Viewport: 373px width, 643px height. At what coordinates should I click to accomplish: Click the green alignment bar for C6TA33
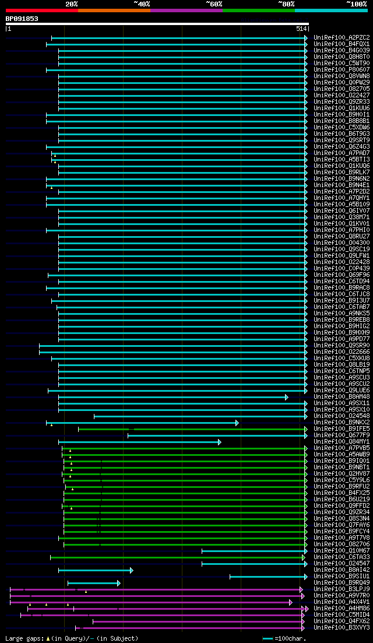tap(177, 557)
